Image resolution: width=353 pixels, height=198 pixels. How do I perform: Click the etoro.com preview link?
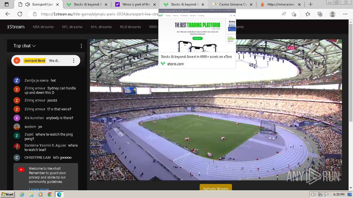(x=175, y=64)
